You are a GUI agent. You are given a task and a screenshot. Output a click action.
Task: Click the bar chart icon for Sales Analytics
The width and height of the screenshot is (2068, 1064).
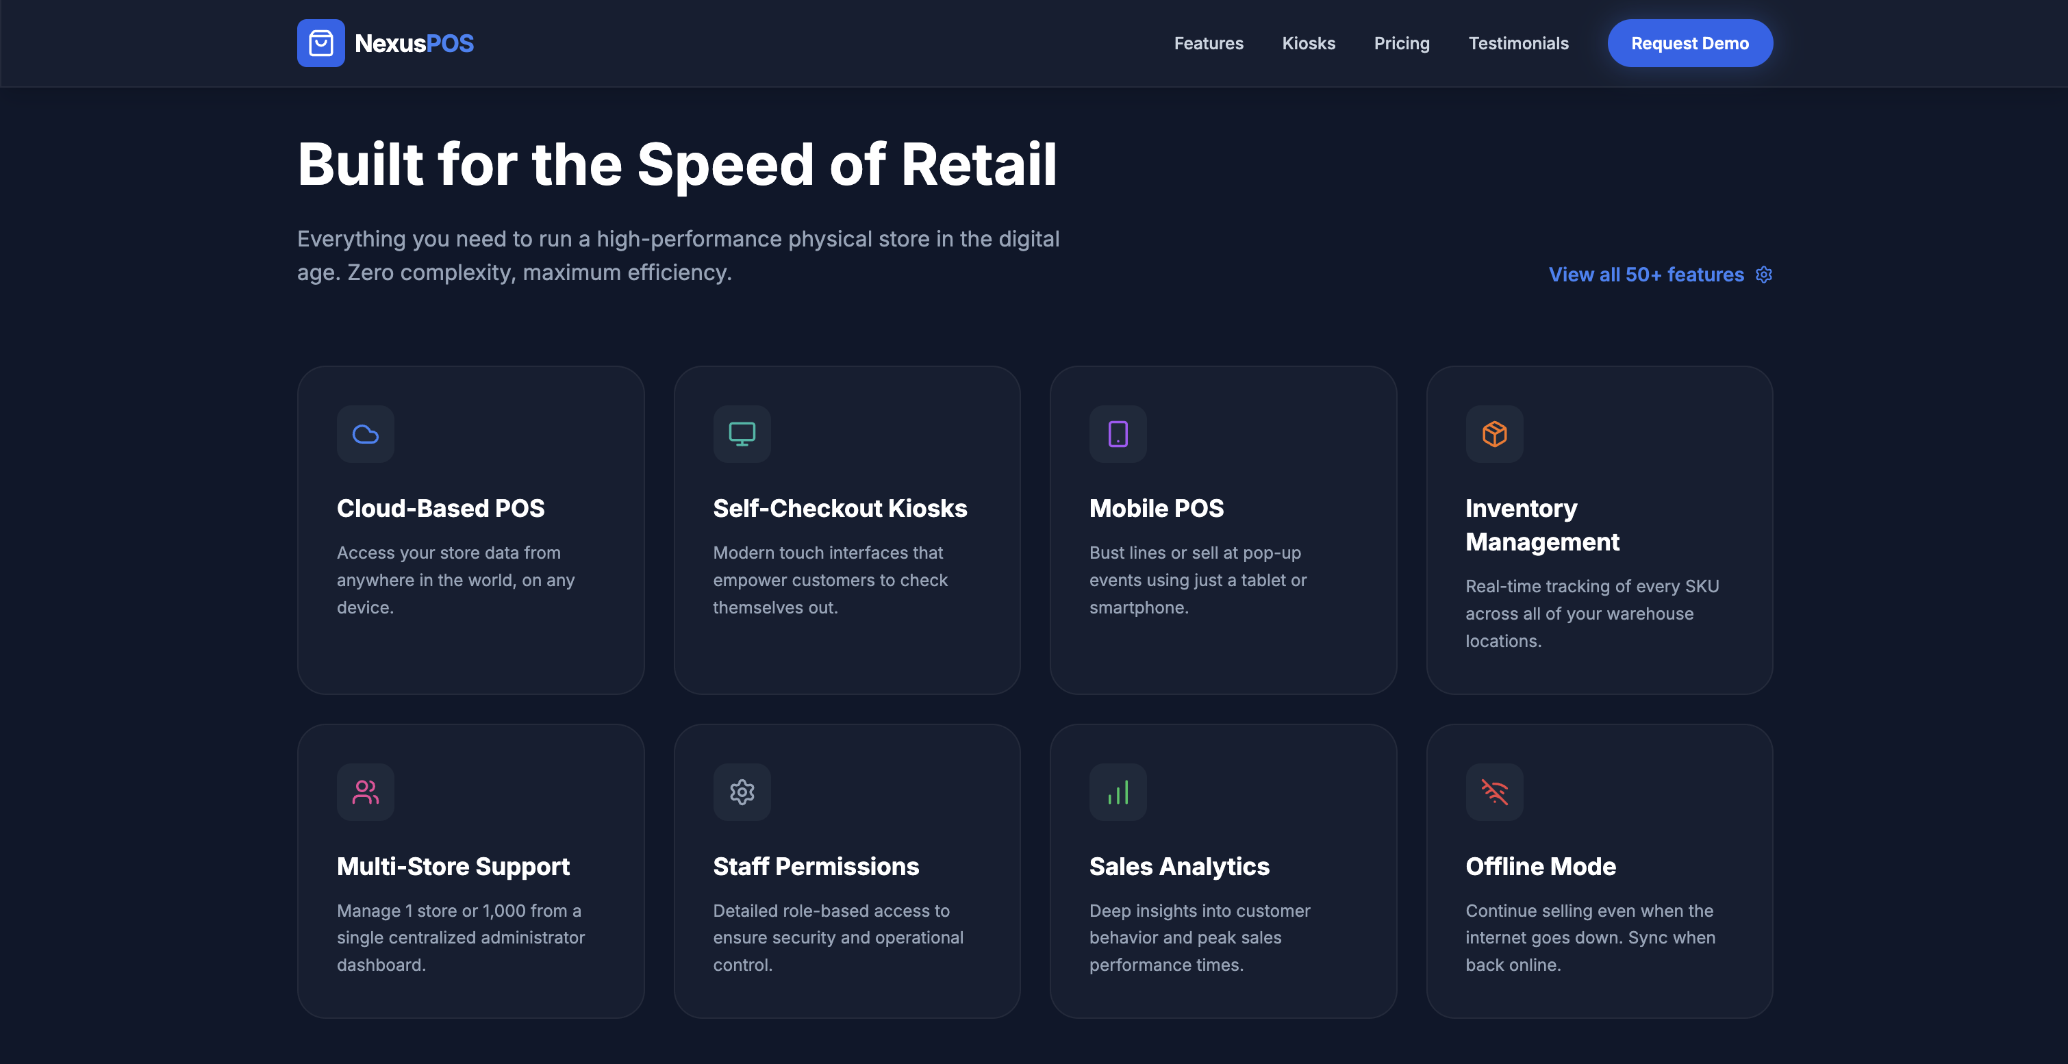[1118, 792]
